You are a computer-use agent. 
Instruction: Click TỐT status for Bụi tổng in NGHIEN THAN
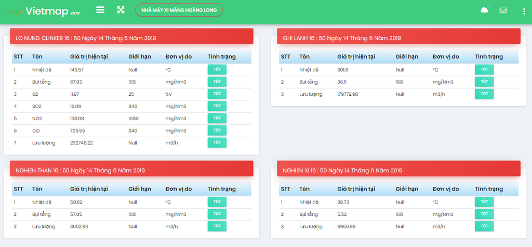click(x=217, y=214)
